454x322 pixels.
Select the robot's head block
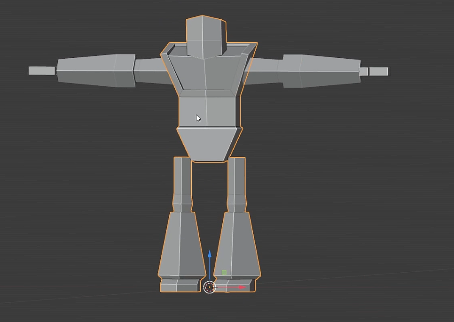coord(205,36)
